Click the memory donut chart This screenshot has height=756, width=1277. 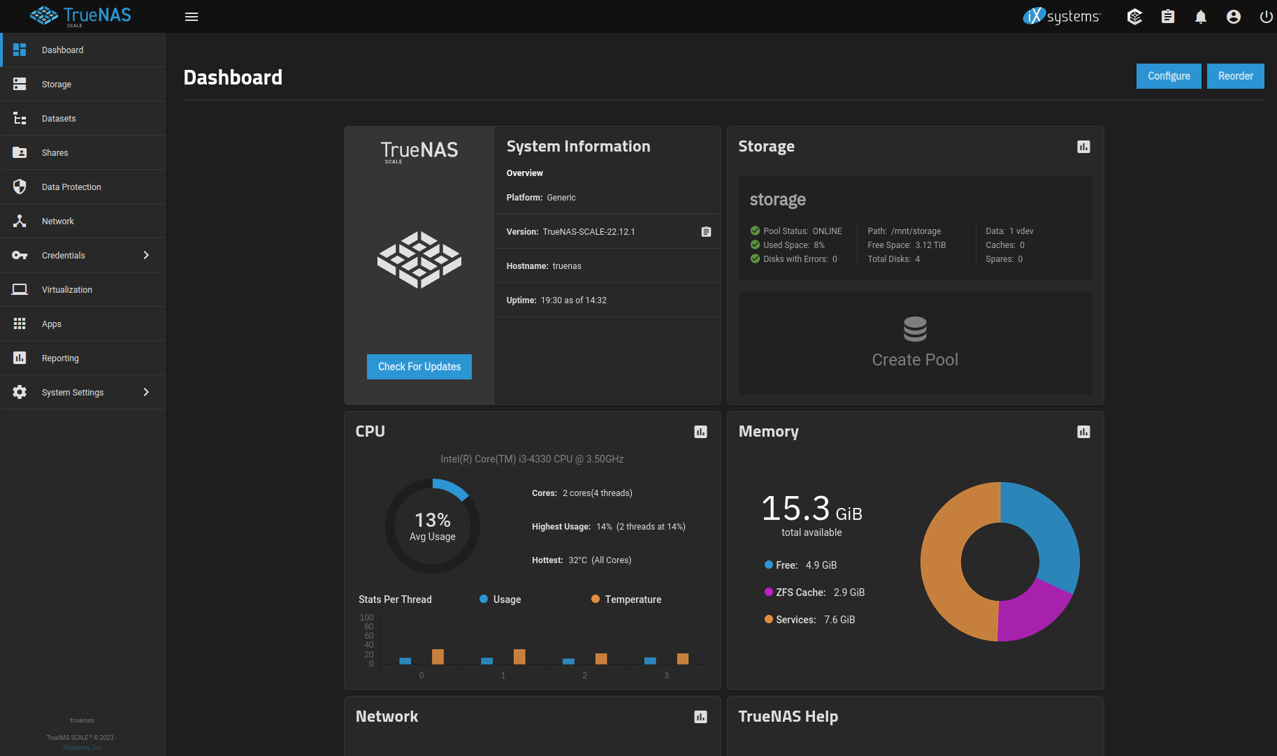coord(1000,562)
